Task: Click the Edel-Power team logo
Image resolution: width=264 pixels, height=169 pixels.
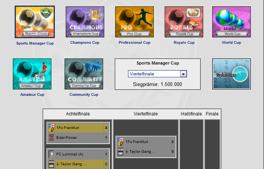Action: tap(51, 138)
